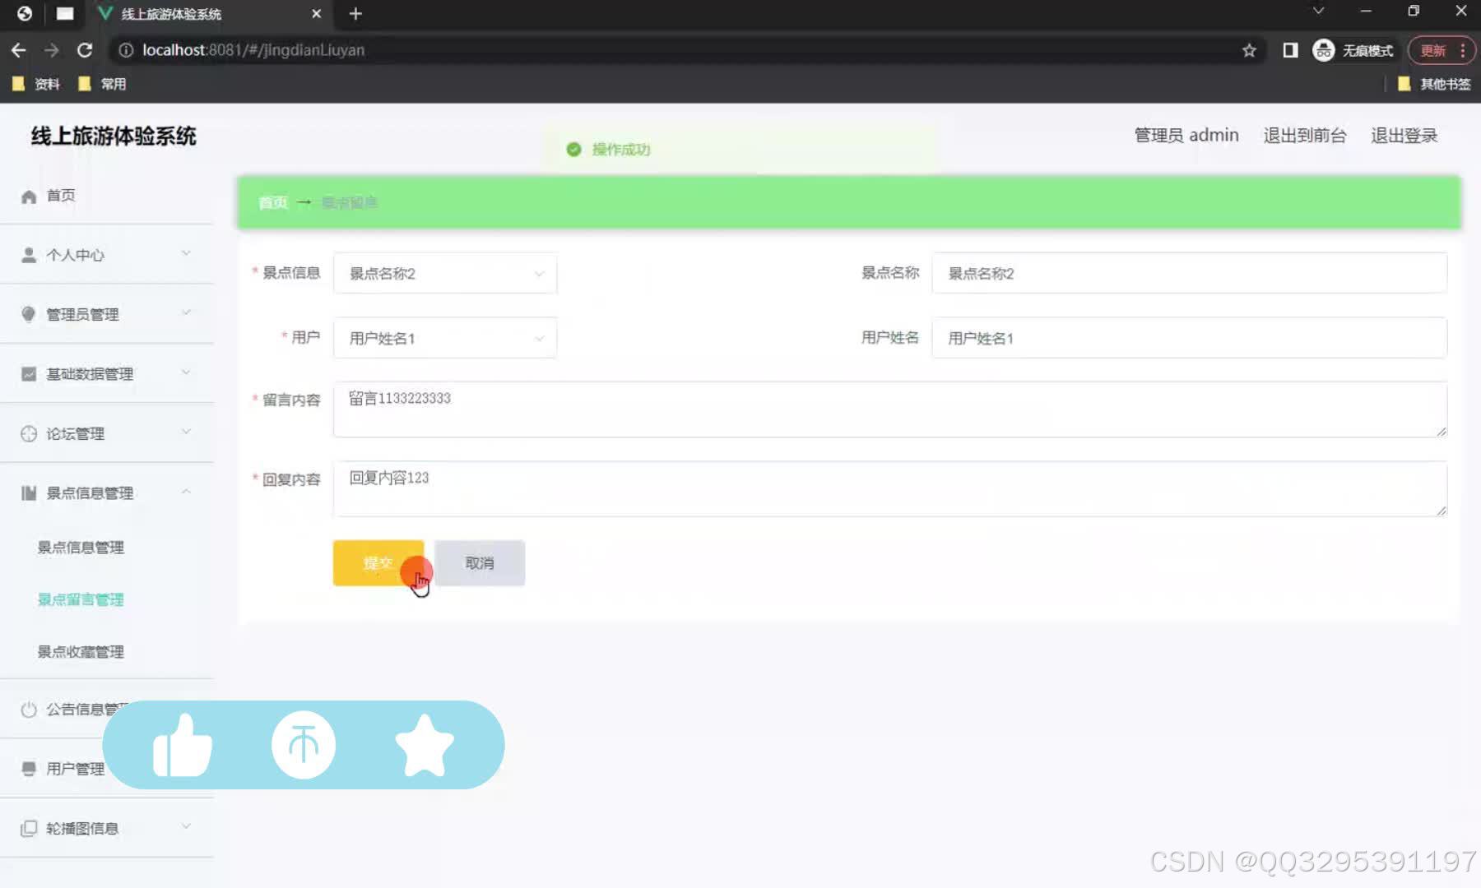Select 景点收藏管理 submenu item
The width and height of the screenshot is (1481, 888).
(81, 652)
